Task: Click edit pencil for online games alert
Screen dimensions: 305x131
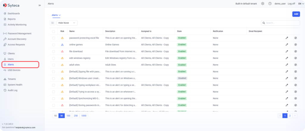Action: [x=287, y=45]
